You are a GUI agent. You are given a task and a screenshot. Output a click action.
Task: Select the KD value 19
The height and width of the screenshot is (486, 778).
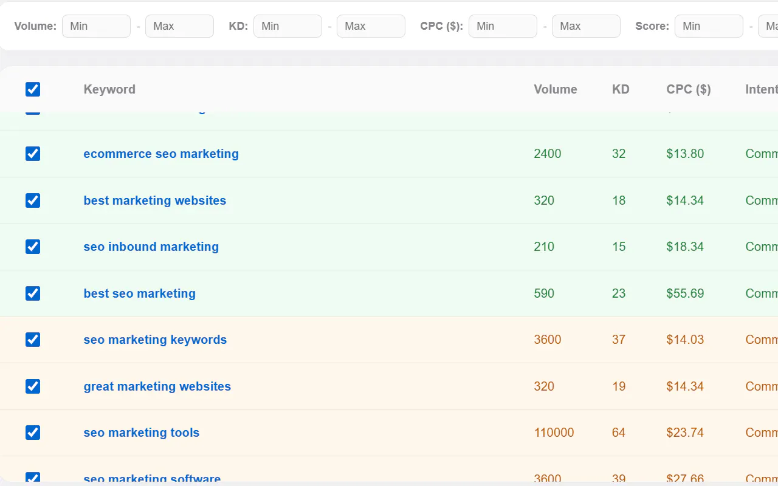619,386
